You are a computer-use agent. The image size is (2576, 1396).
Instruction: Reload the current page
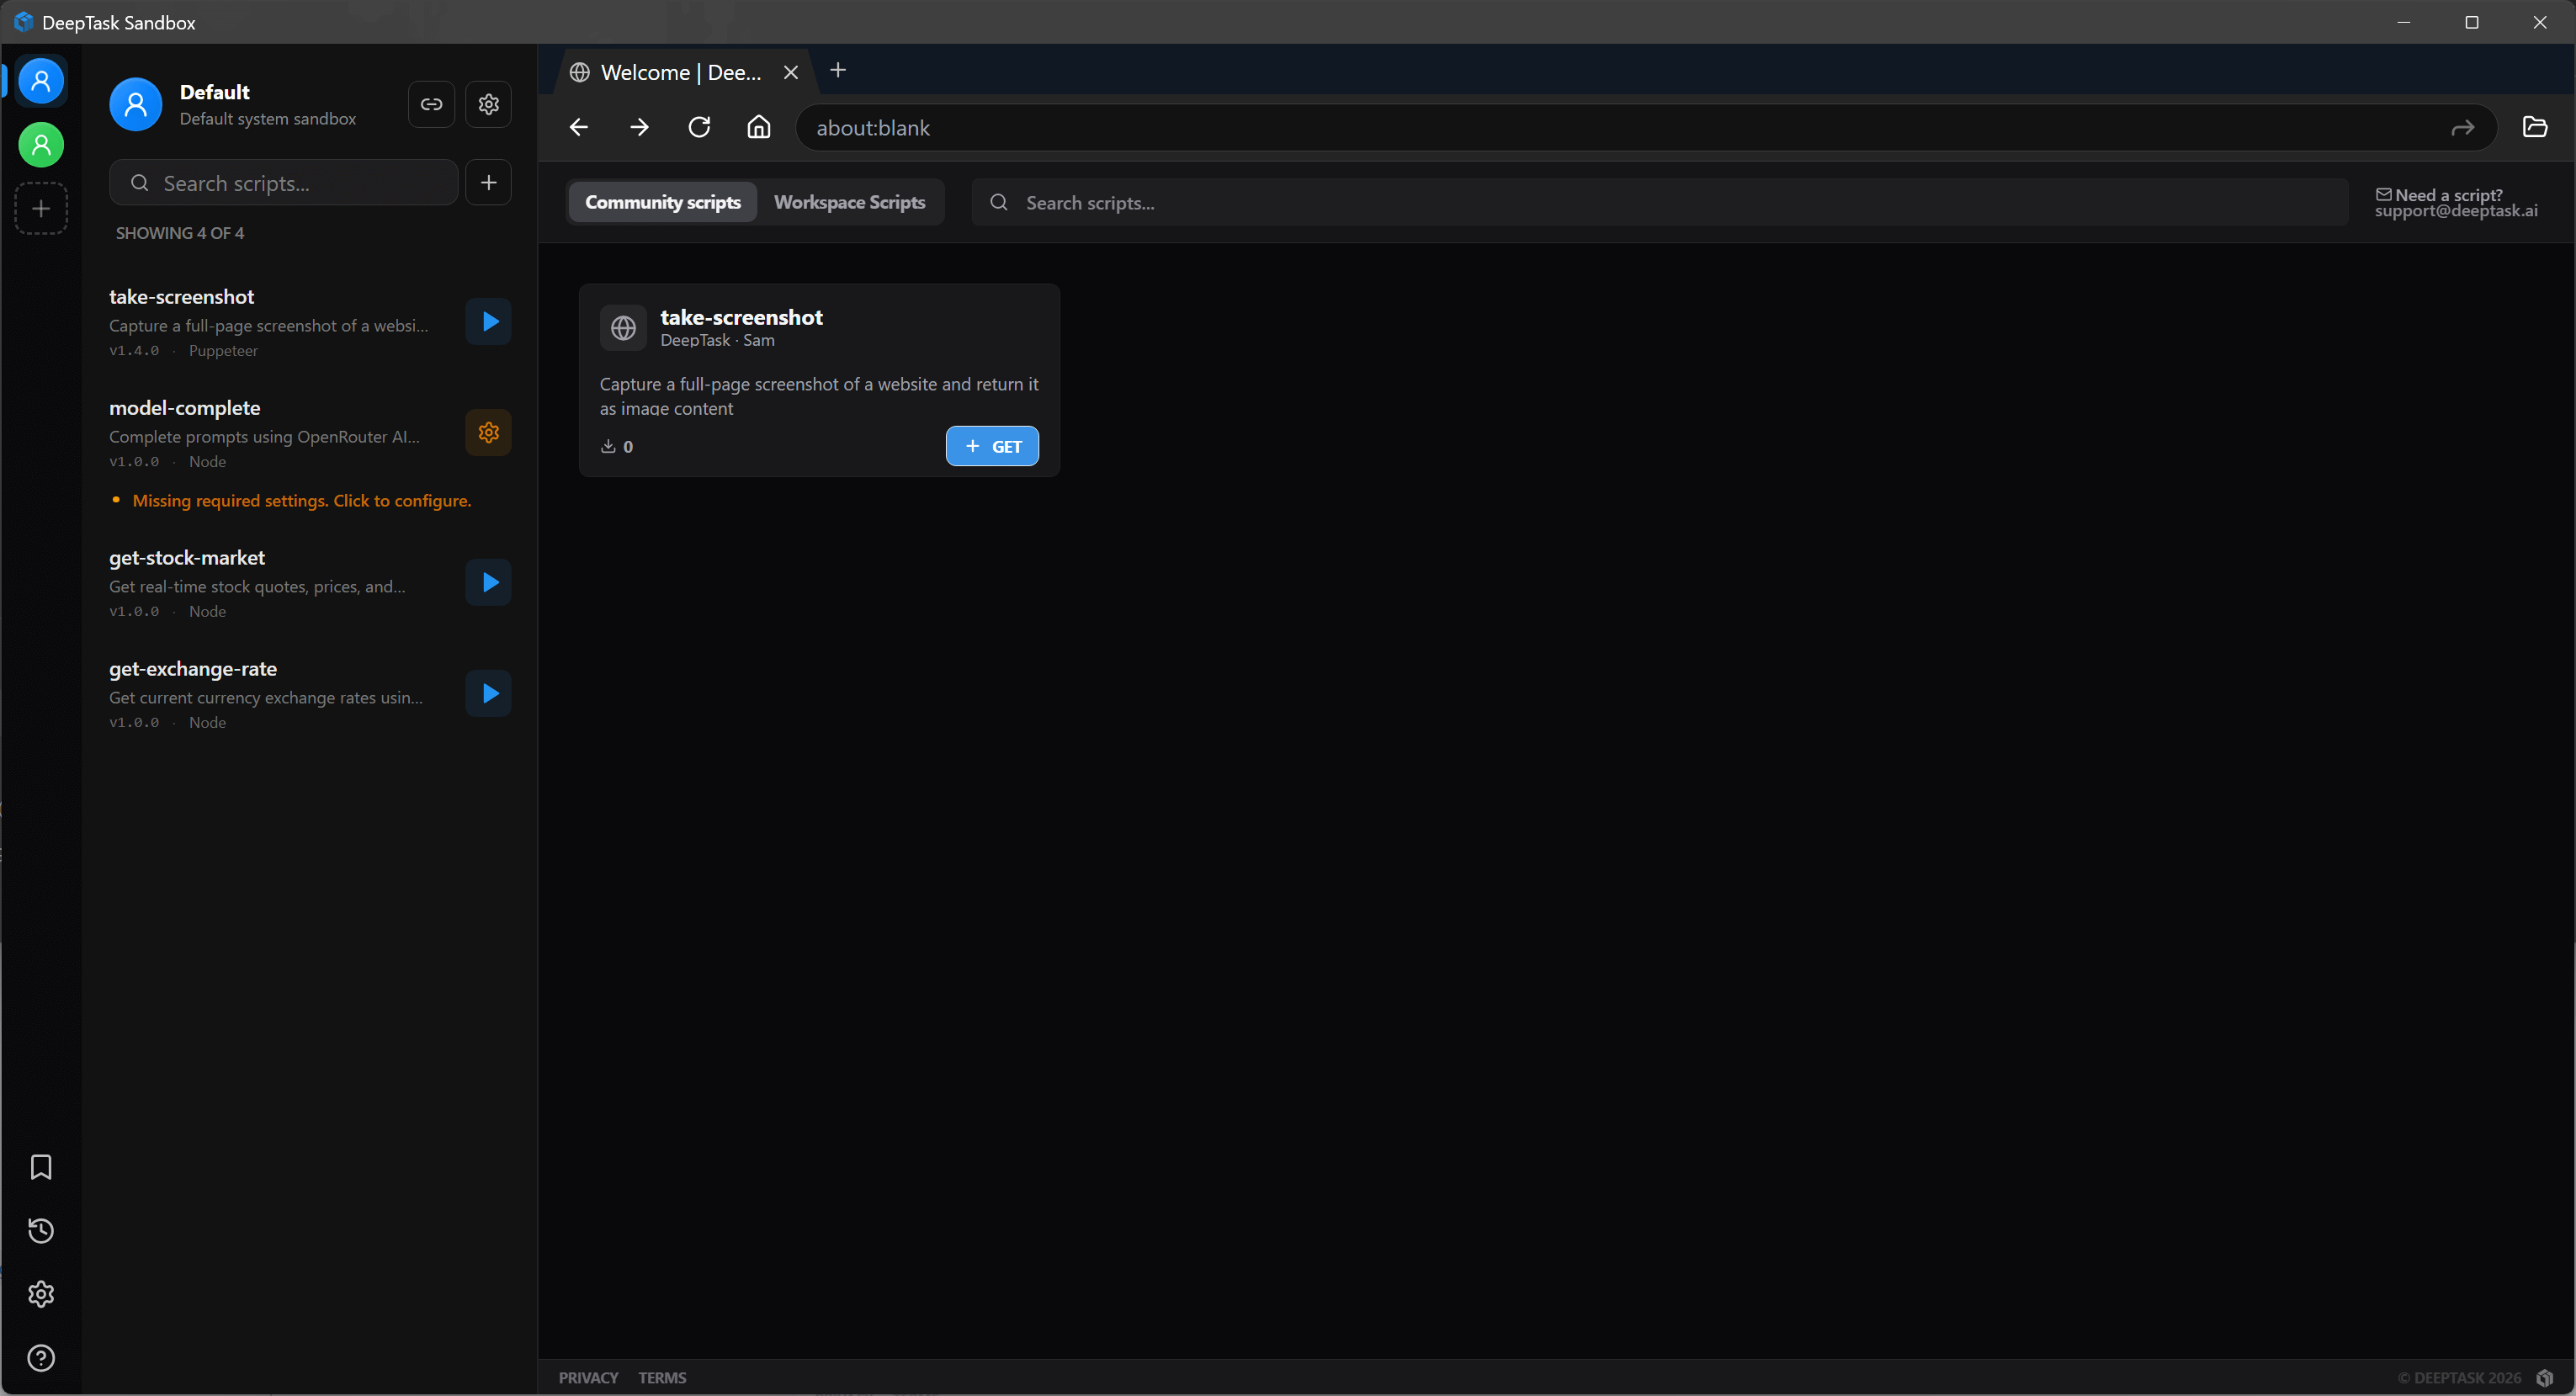point(698,127)
